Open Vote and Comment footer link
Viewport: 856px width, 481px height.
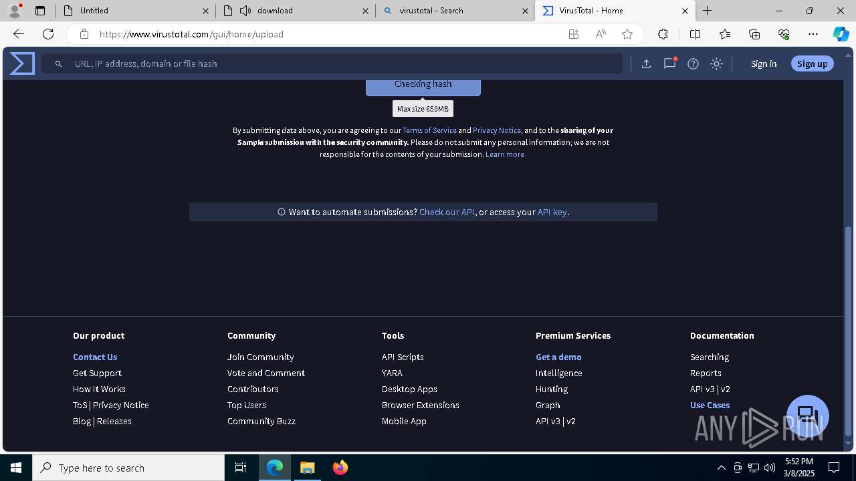[x=266, y=373]
